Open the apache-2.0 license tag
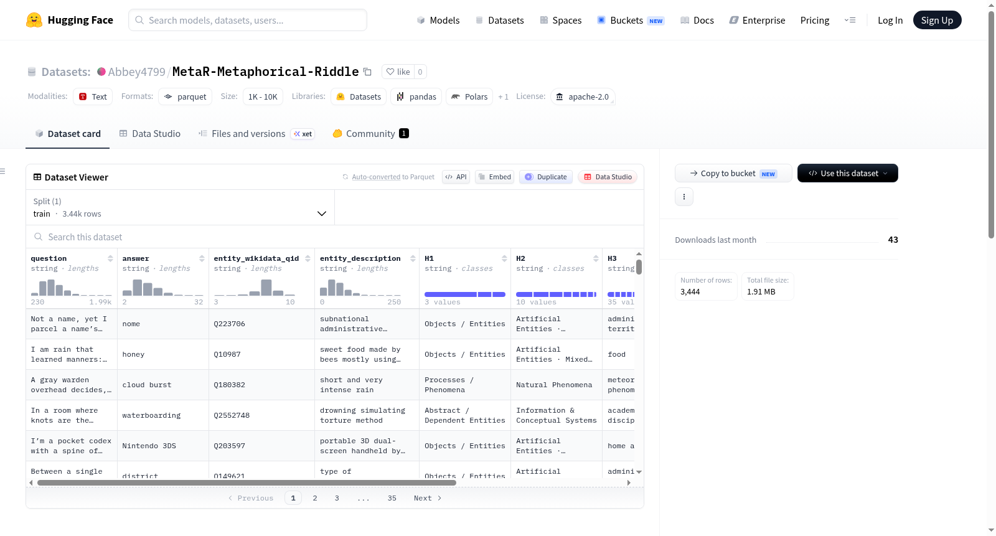996x536 pixels. pyautogui.click(x=583, y=96)
